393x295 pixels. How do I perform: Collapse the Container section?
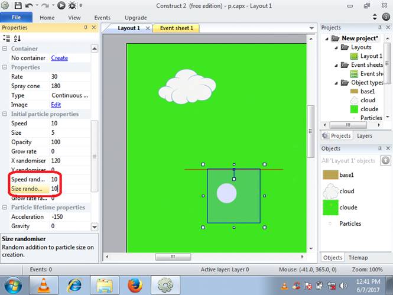(5, 48)
